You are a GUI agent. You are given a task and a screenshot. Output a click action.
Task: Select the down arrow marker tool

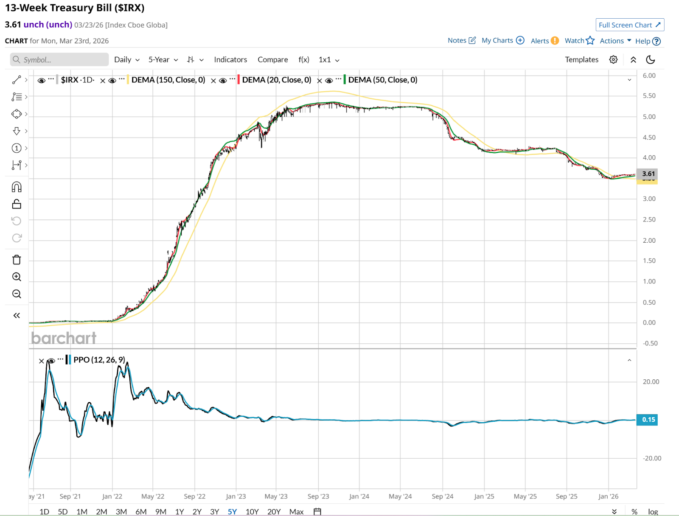[x=17, y=131]
